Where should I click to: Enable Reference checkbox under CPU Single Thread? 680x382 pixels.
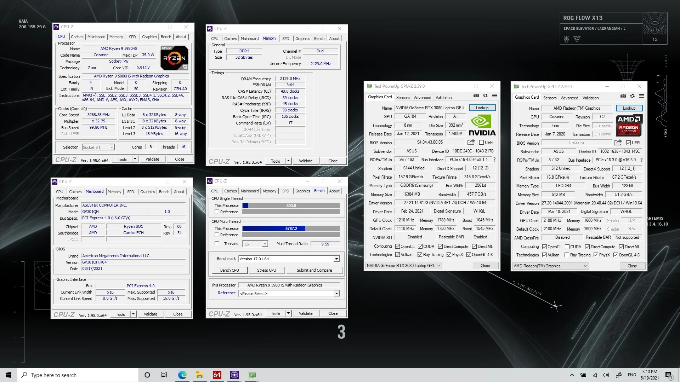[x=217, y=212]
